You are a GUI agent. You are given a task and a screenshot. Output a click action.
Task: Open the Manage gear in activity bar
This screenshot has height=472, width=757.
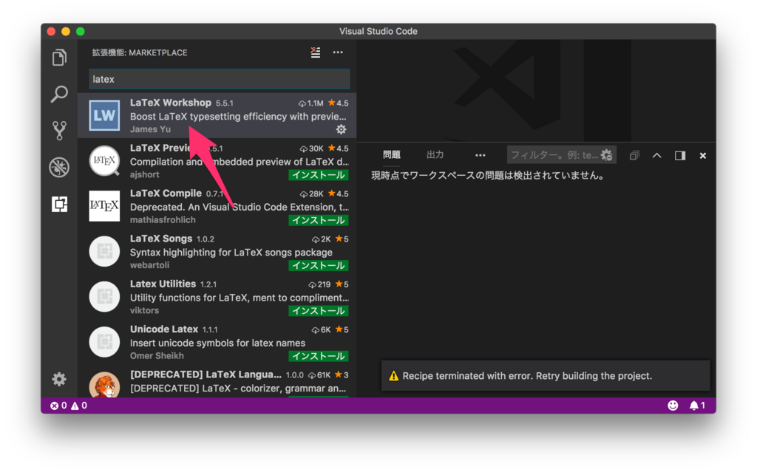[x=59, y=379]
